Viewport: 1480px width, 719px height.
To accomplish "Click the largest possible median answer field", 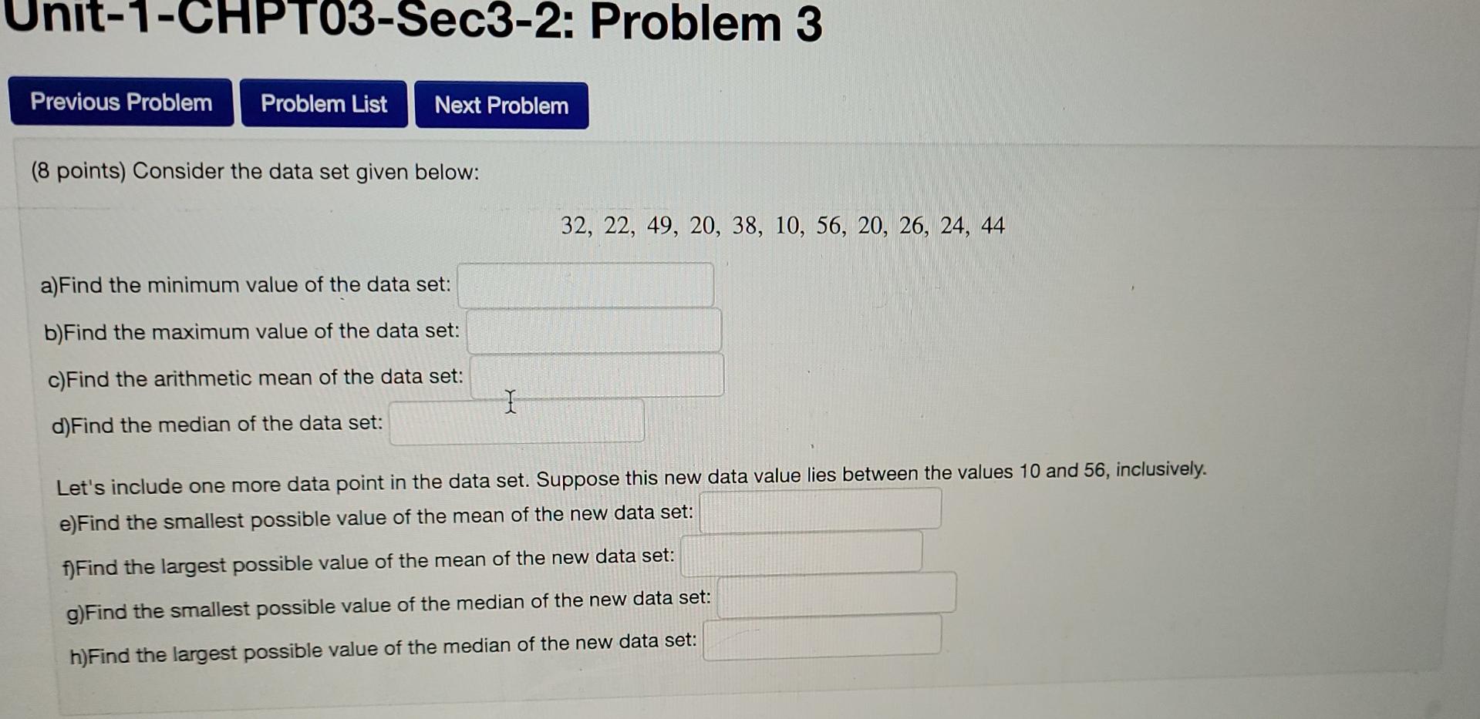I will tap(823, 640).
